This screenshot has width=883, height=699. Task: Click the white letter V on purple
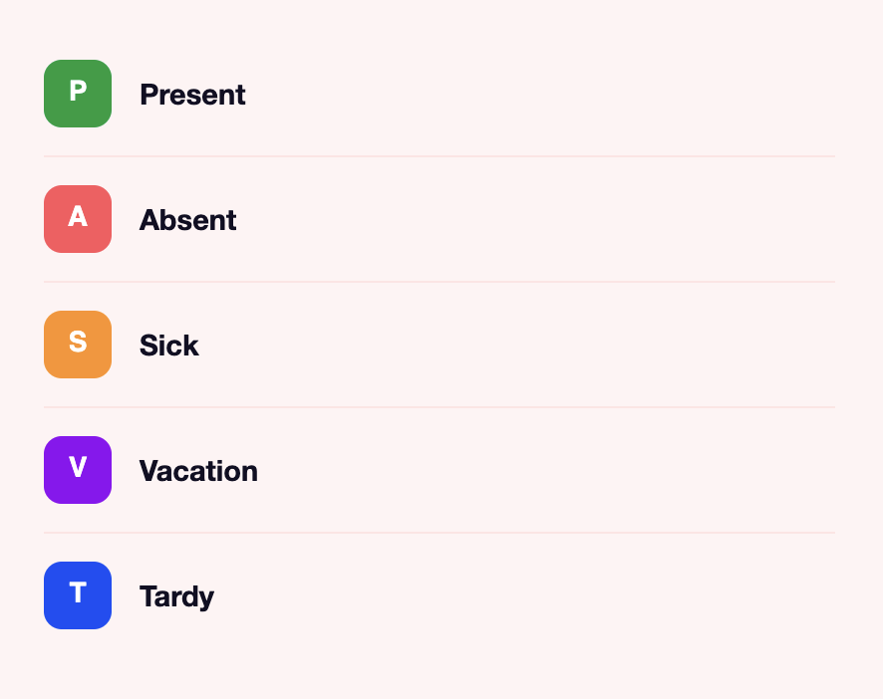click(x=78, y=467)
